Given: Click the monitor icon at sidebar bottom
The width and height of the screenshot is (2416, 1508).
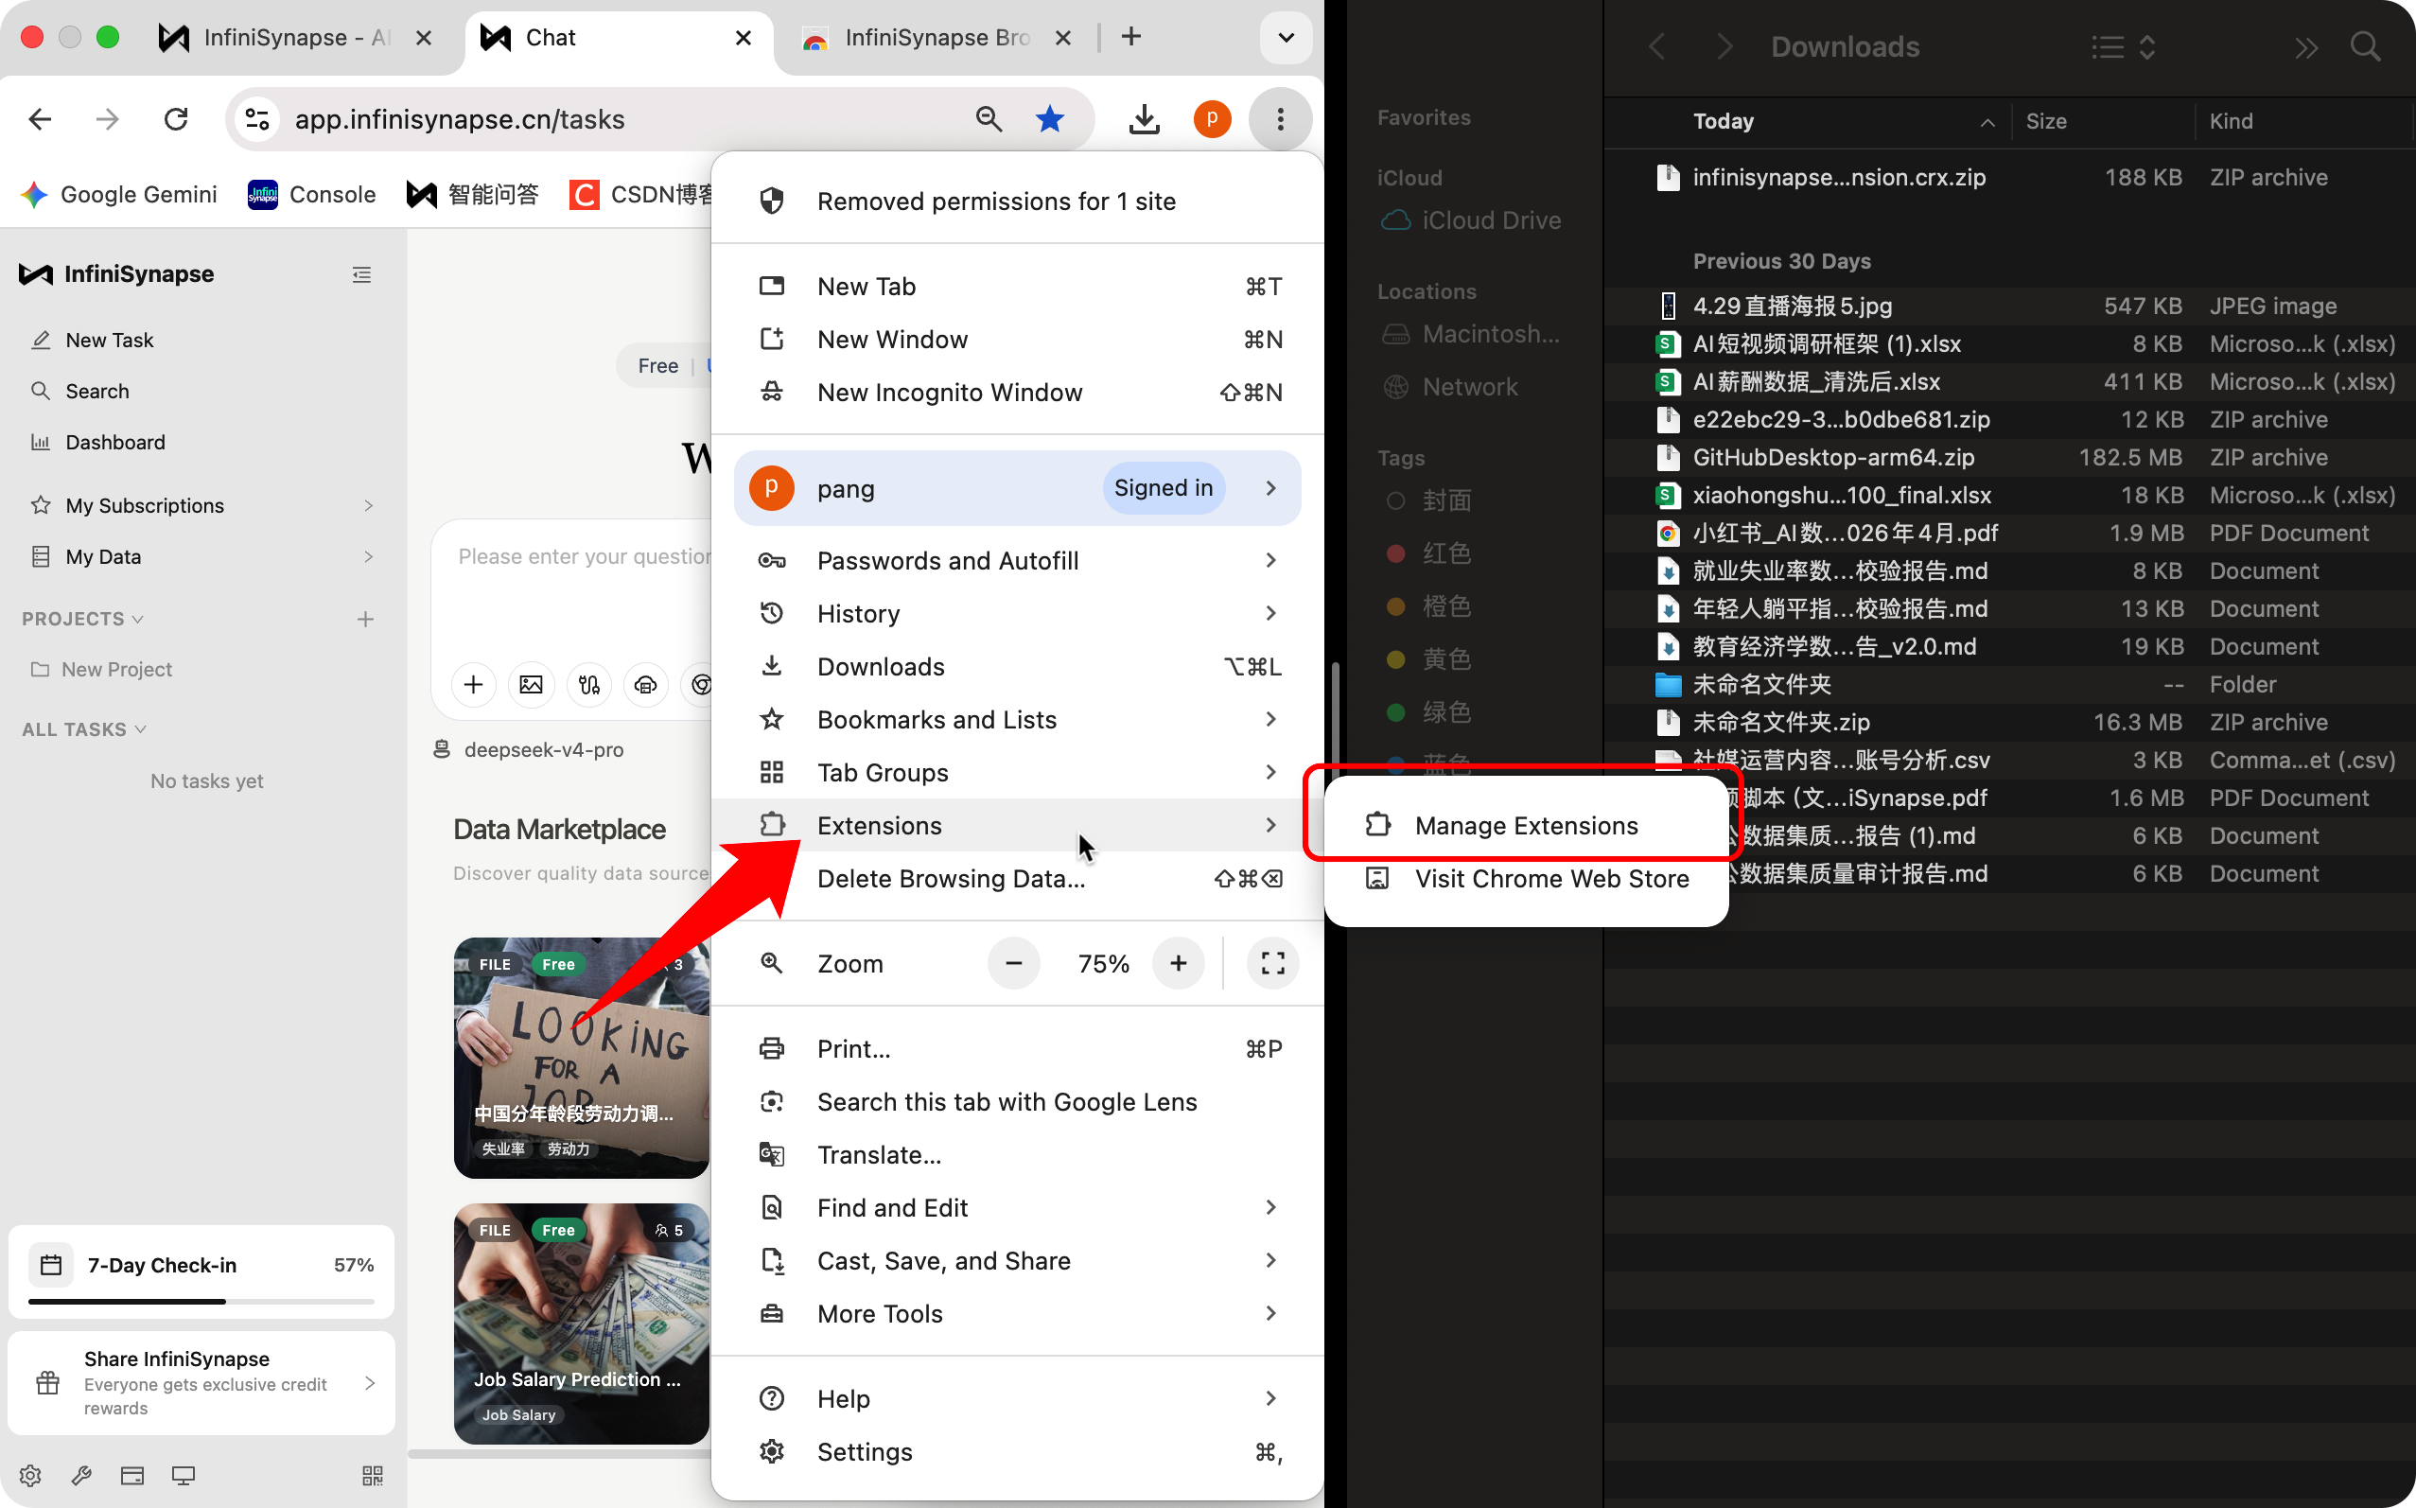Looking at the screenshot, I should pyautogui.click(x=184, y=1475).
